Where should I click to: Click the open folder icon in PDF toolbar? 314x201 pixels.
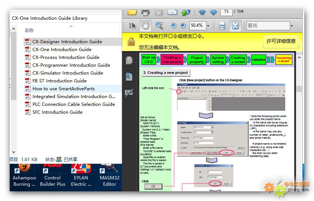[x=132, y=12]
